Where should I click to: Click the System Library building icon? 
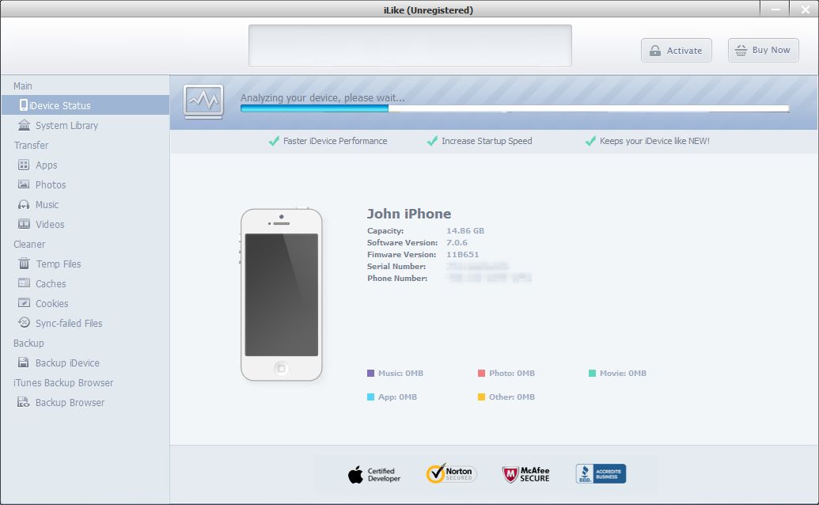[24, 125]
